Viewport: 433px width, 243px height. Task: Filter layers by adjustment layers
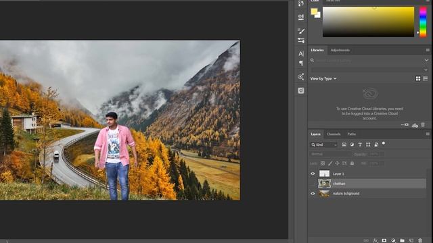point(352,144)
